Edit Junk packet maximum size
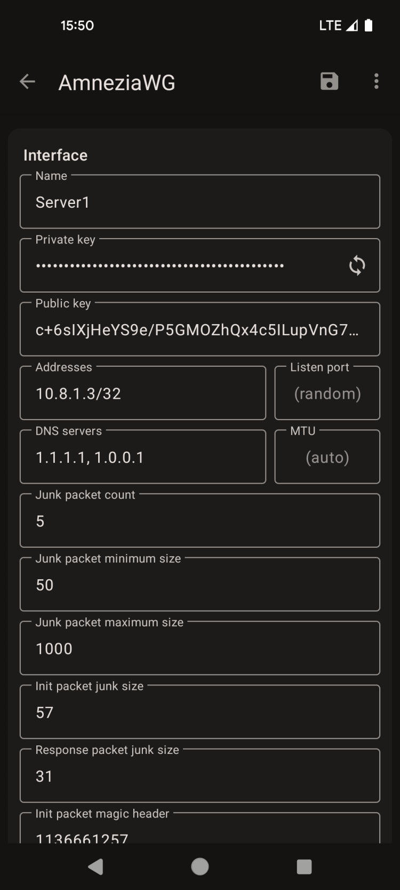This screenshot has height=890, width=400. (199, 649)
